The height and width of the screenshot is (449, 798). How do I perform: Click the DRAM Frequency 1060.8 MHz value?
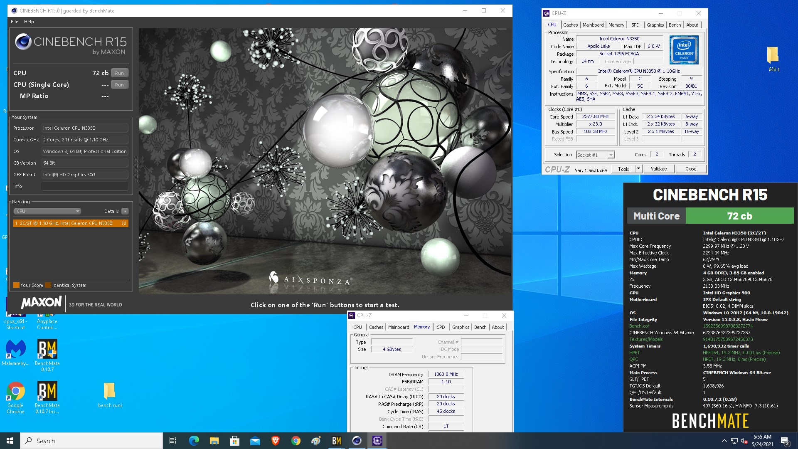pos(446,375)
